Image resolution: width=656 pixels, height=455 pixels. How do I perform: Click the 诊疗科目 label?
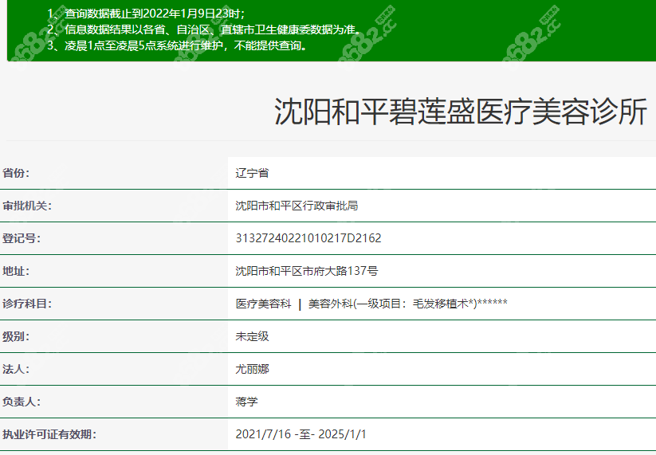27,303
